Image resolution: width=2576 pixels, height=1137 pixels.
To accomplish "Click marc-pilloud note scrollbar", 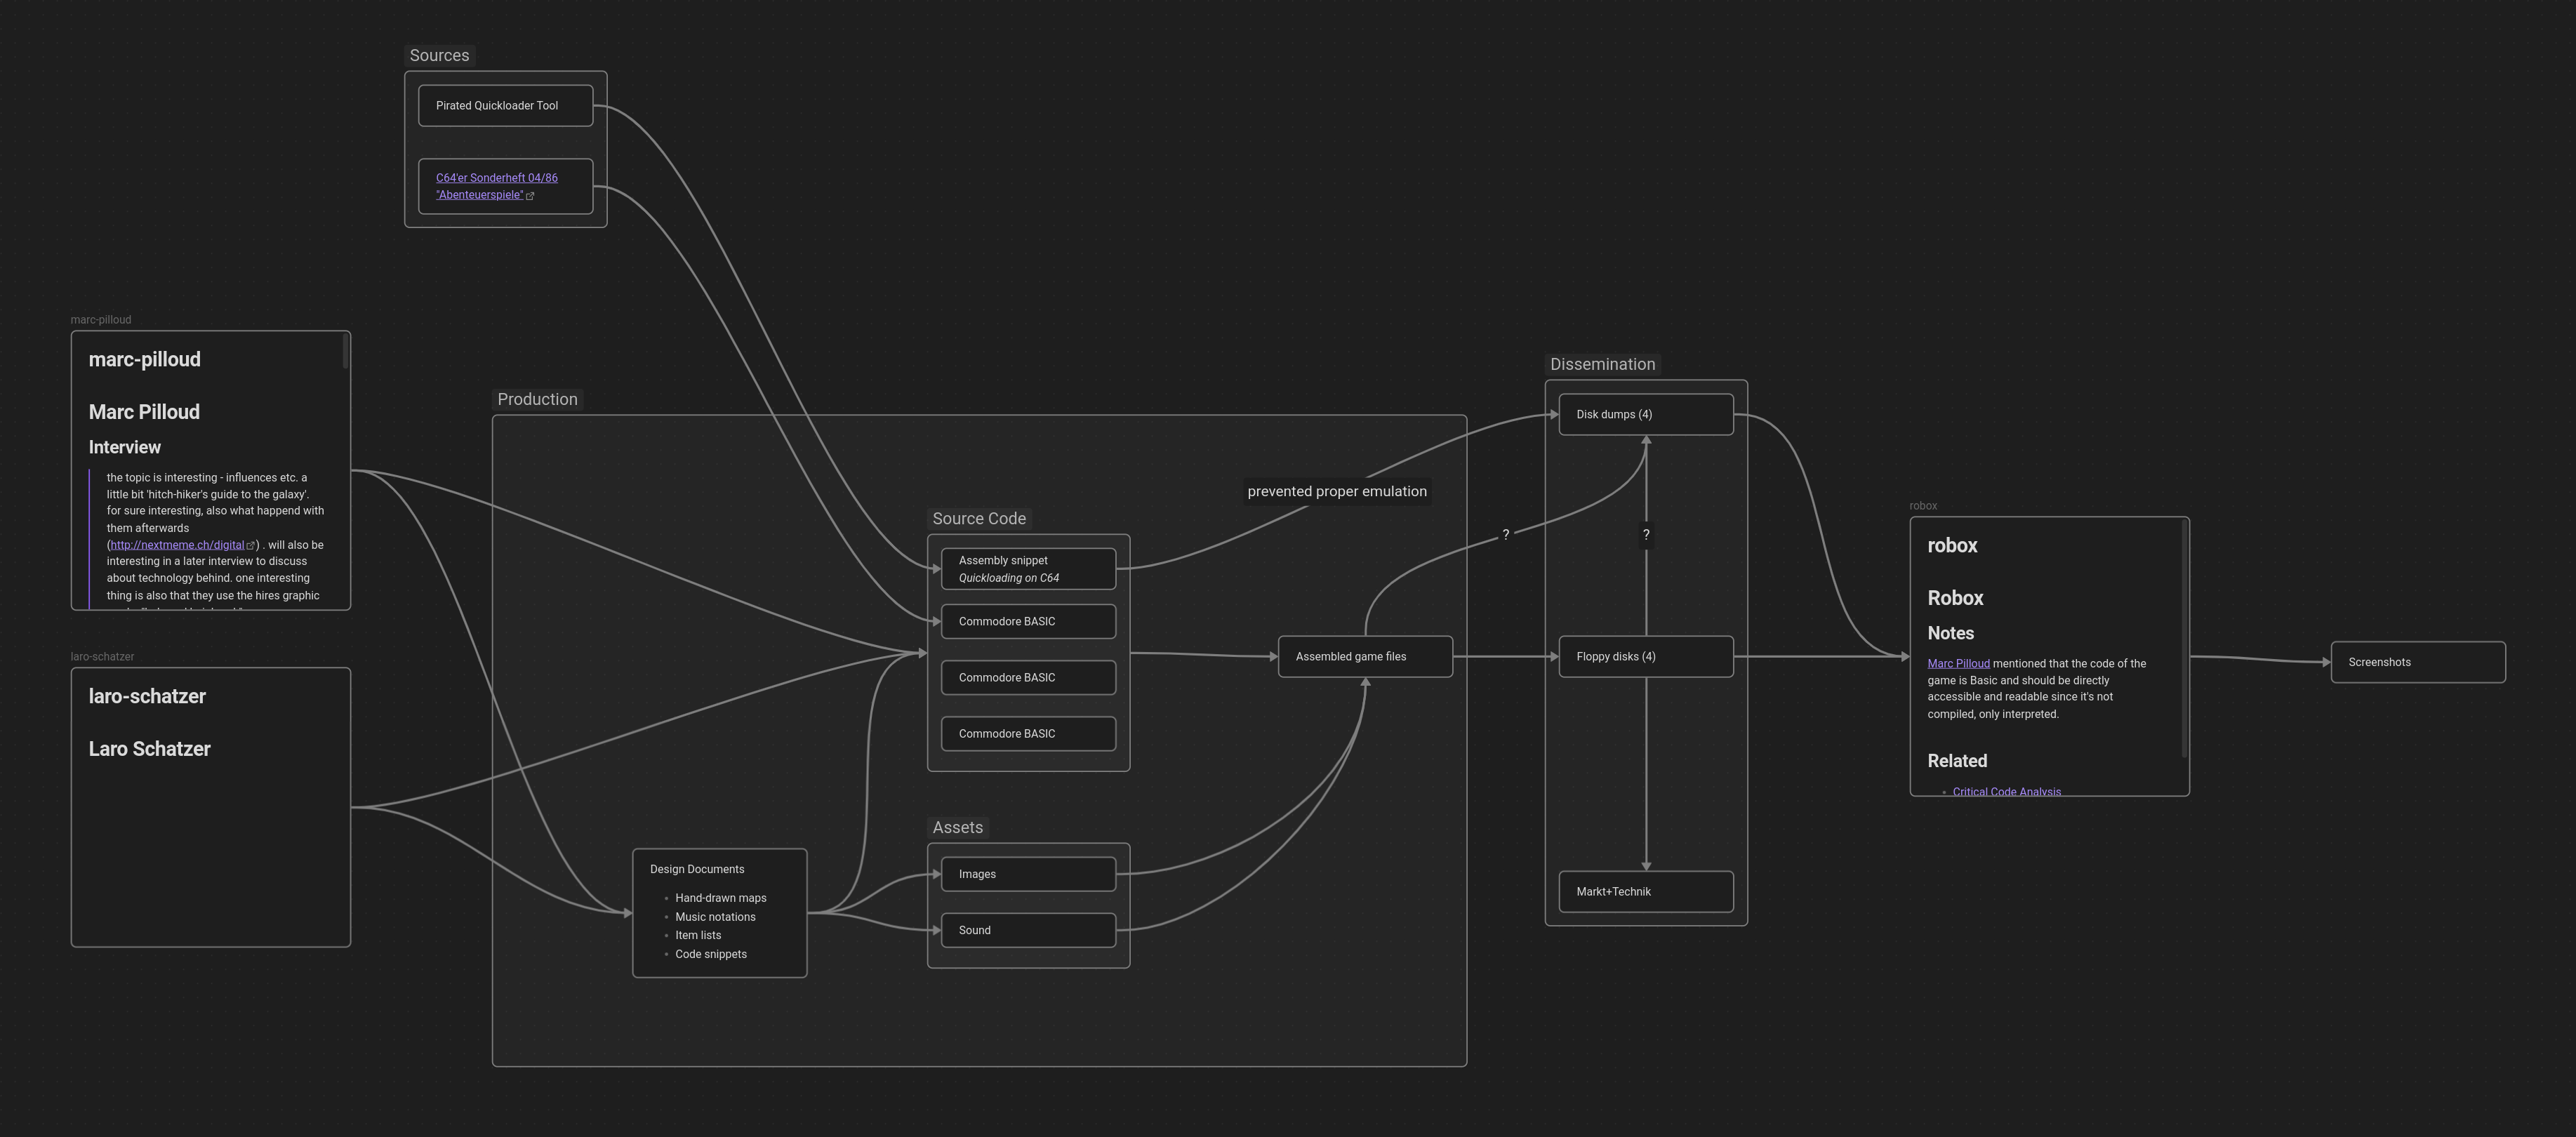I will point(345,351).
